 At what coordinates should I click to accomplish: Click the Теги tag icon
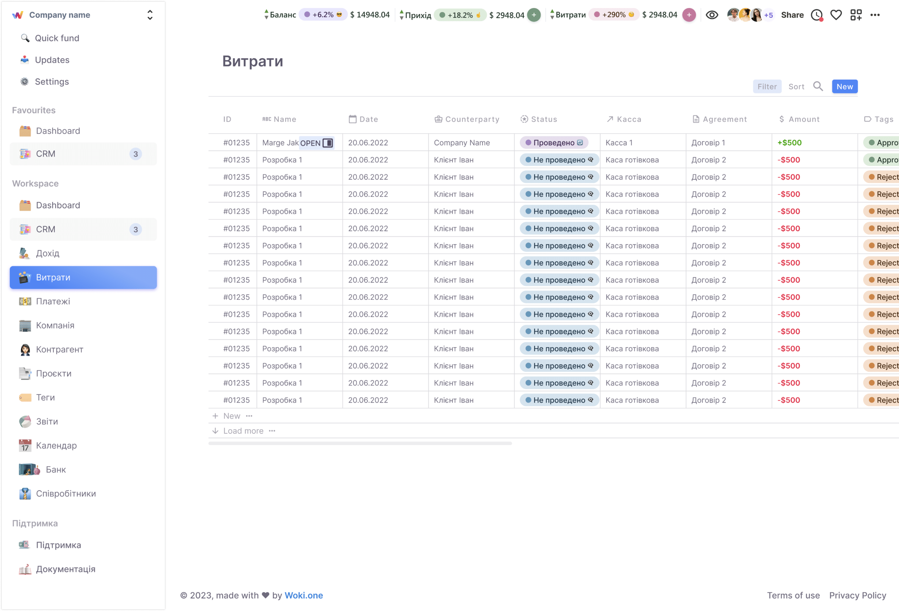pyautogui.click(x=25, y=397)
